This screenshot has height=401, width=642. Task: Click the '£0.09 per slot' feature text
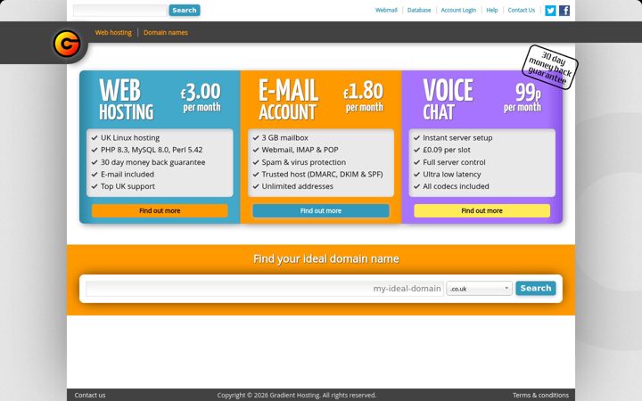447,150
